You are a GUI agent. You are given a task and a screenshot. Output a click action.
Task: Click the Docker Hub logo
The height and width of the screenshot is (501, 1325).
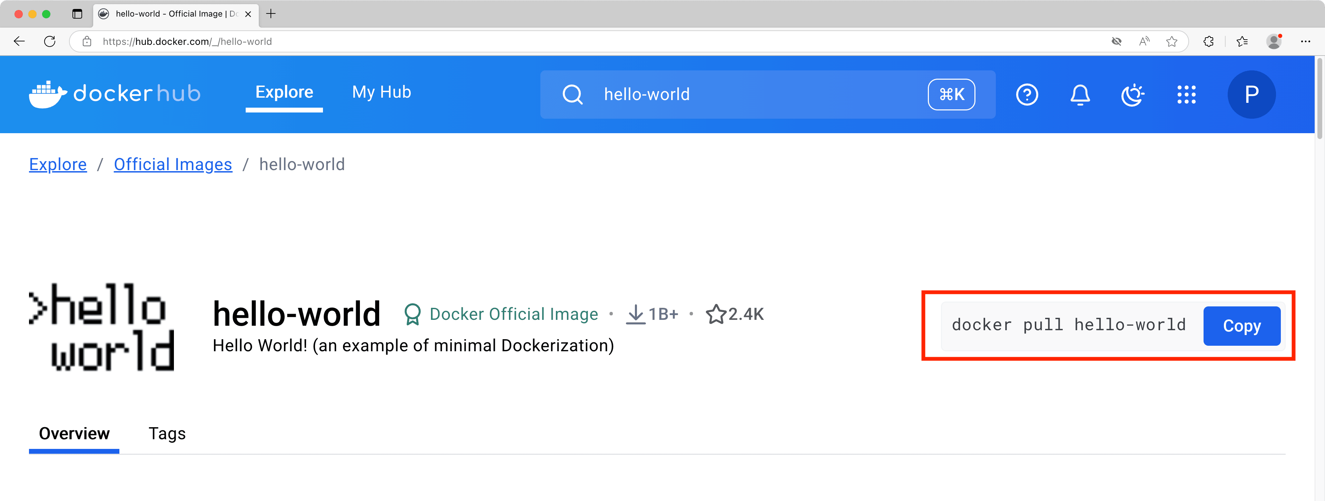coord(115,94)
